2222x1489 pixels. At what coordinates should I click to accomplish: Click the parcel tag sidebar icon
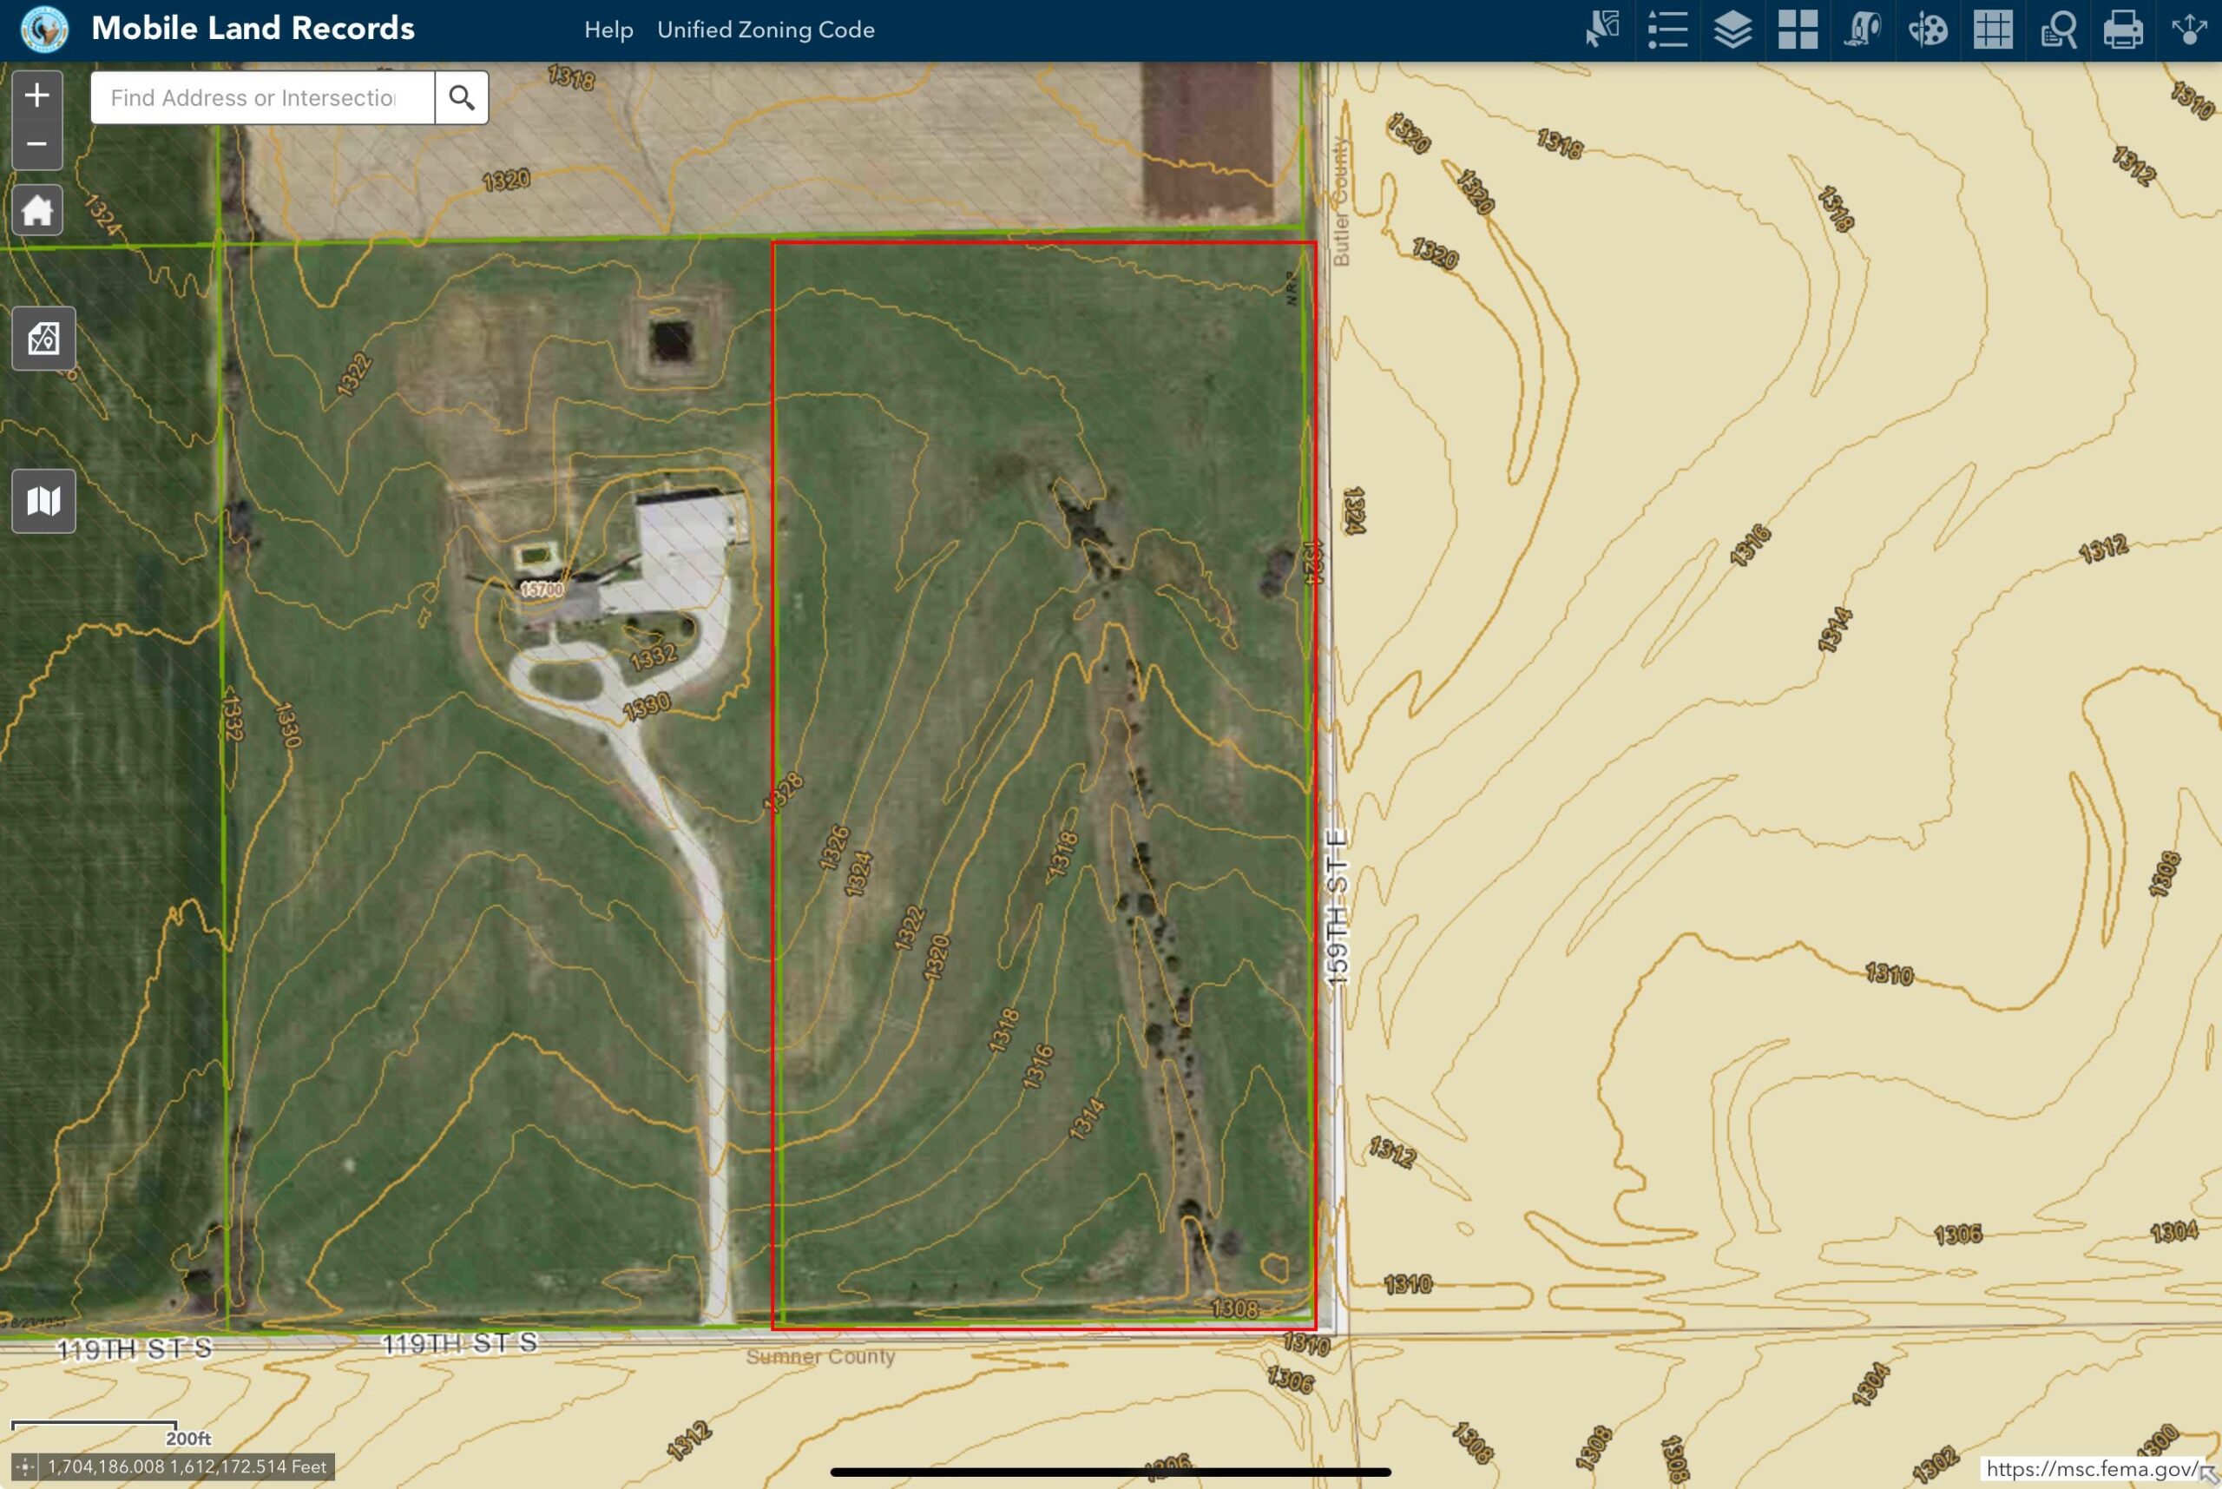[x=43, y=339]
